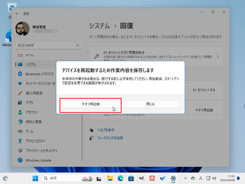
Task: Click the help icon beside ヘルプを表示
Action: [x=91, y=130]
